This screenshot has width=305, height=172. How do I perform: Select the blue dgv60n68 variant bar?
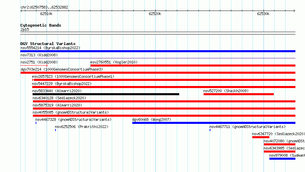(x=214, y=123)
